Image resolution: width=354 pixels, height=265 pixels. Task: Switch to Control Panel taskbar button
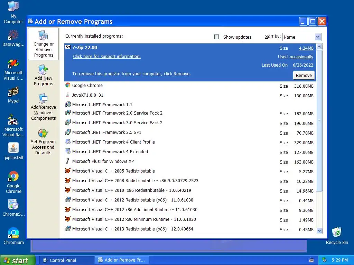click(66, 260)
